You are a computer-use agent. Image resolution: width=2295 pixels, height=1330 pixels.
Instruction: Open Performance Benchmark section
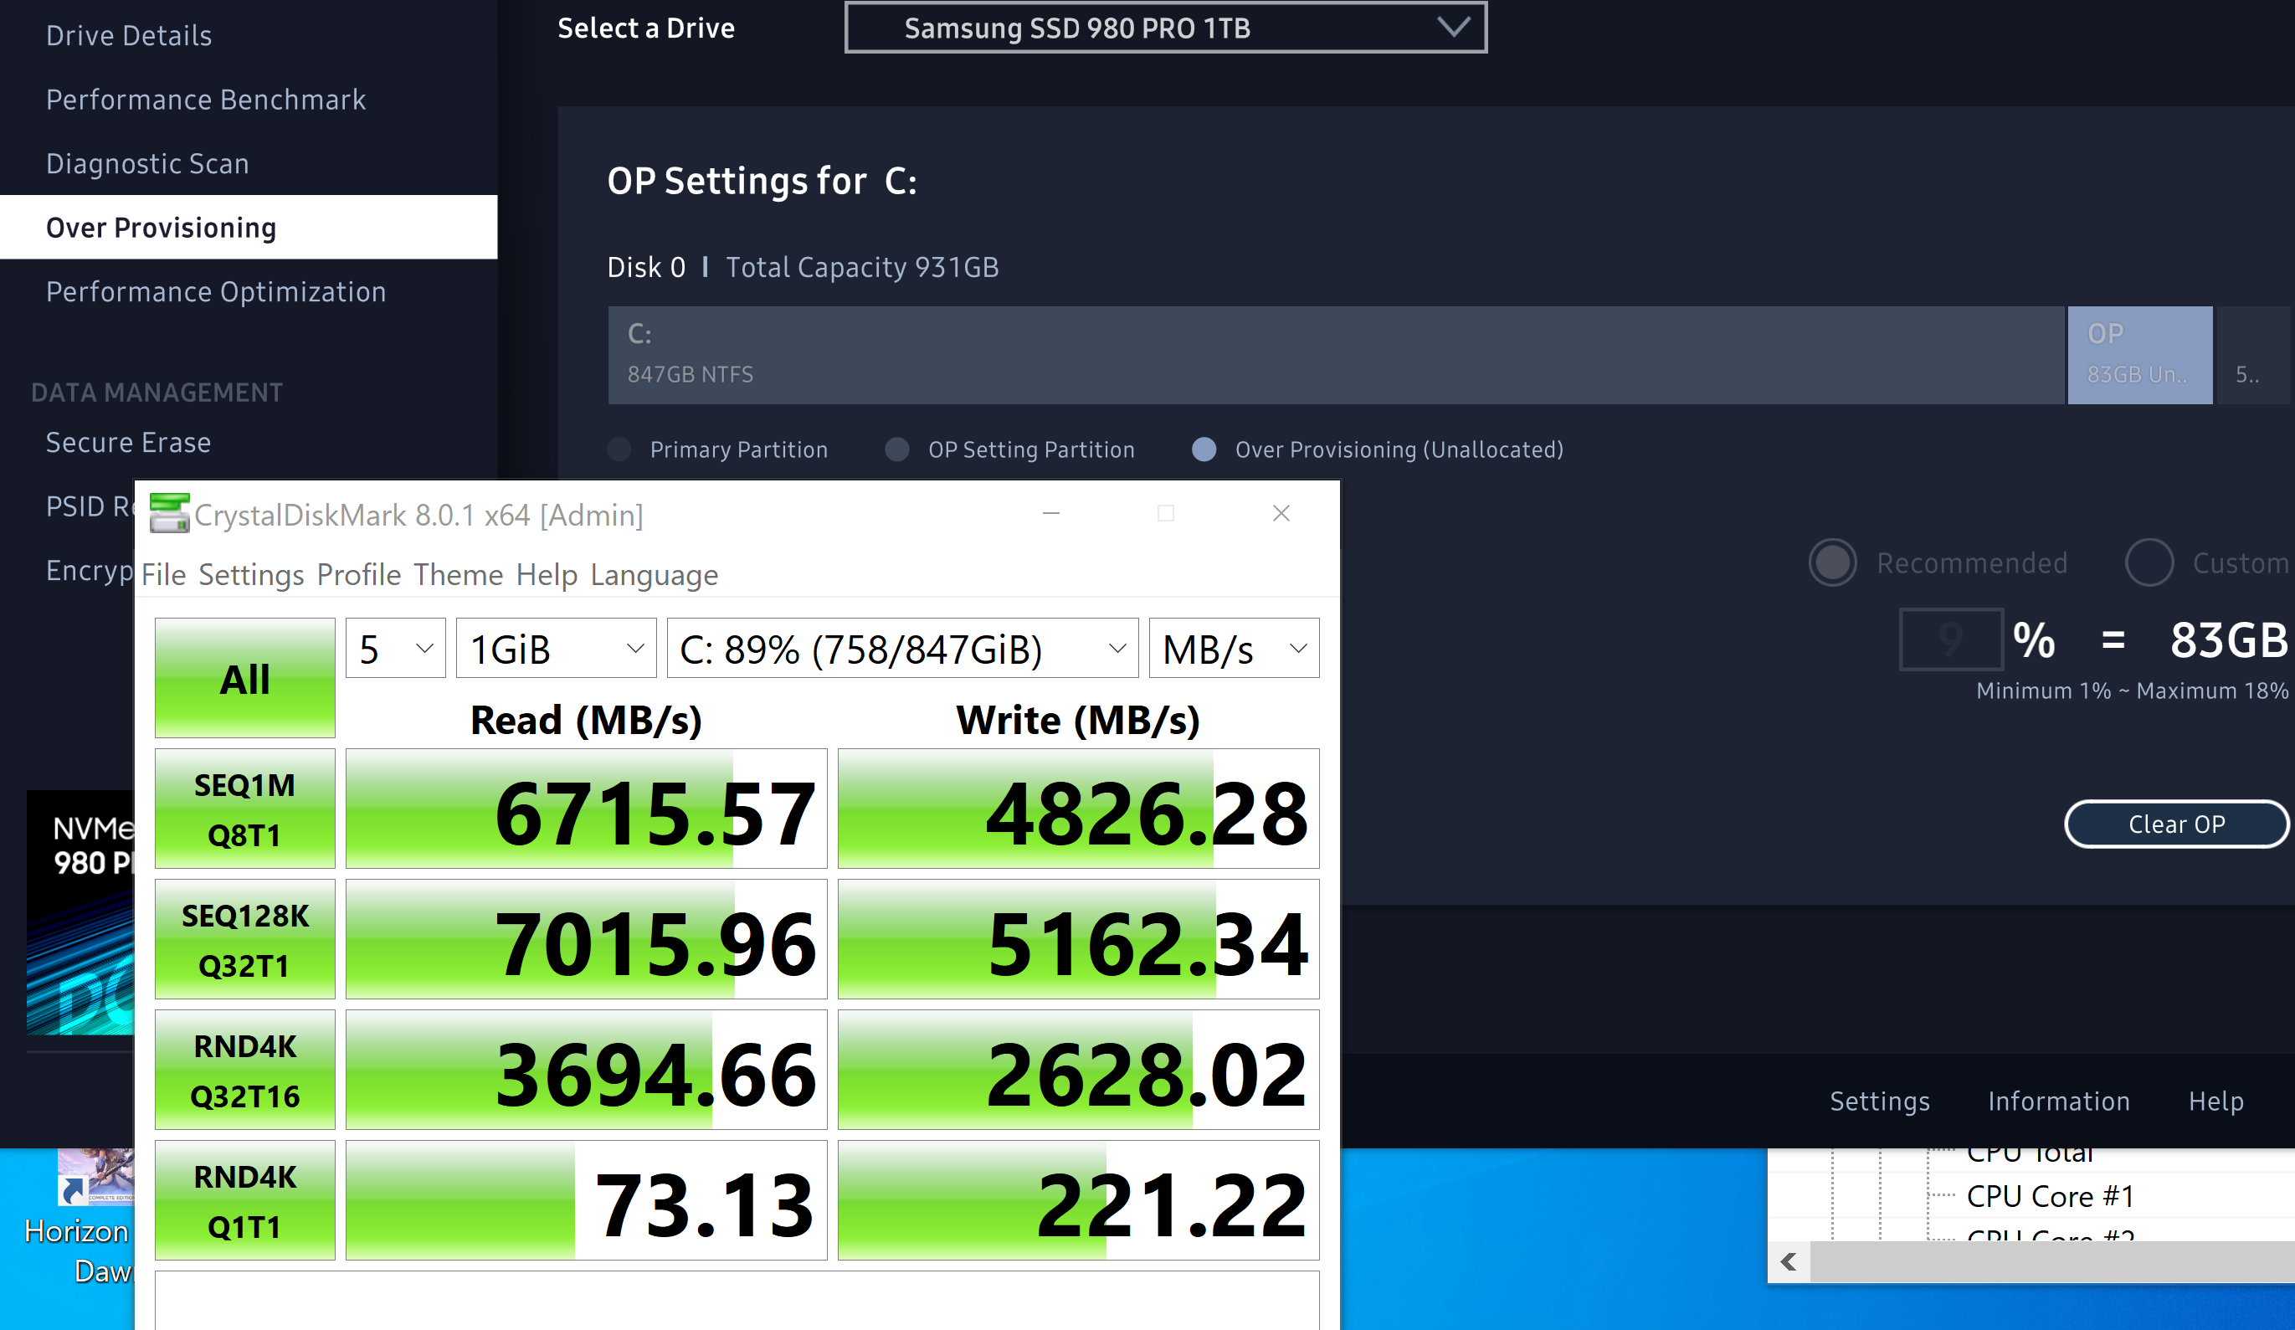coord(206,100)
